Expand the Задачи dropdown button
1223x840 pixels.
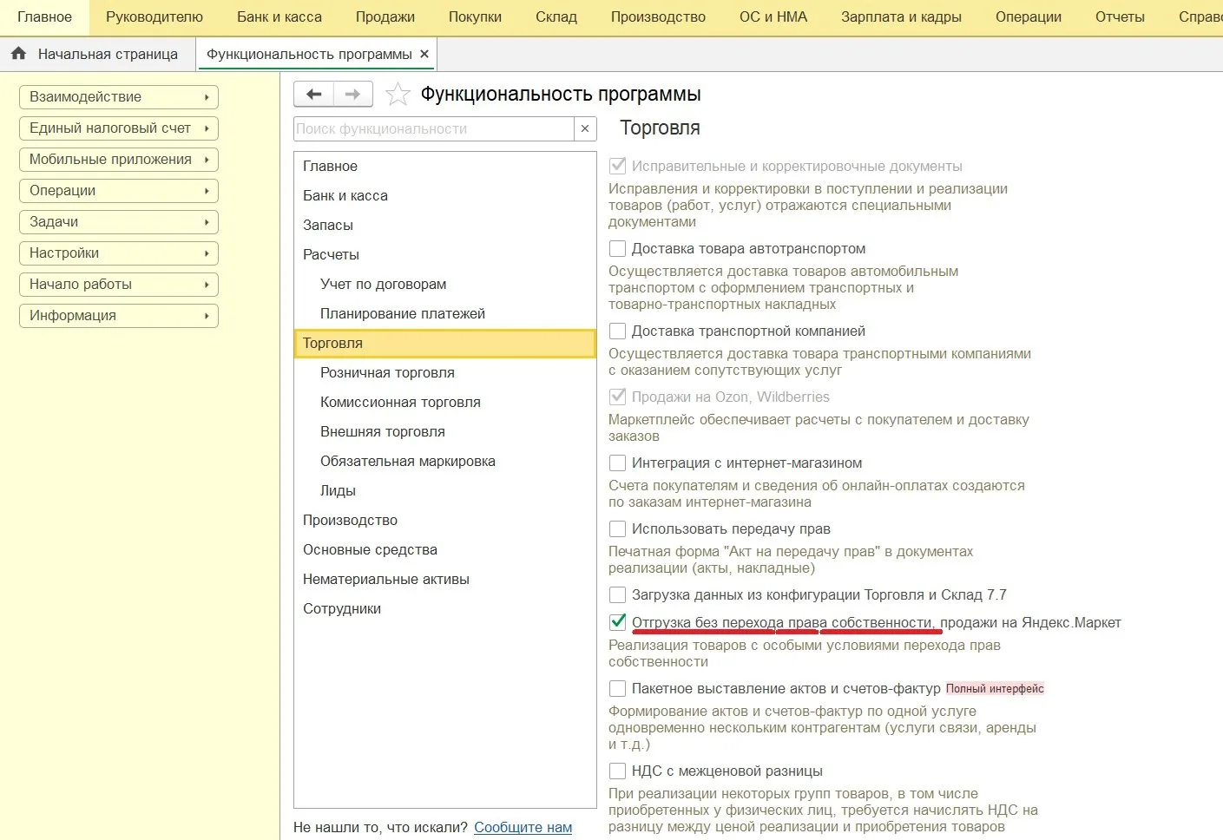pyautogui.click(x=118, y=222)
